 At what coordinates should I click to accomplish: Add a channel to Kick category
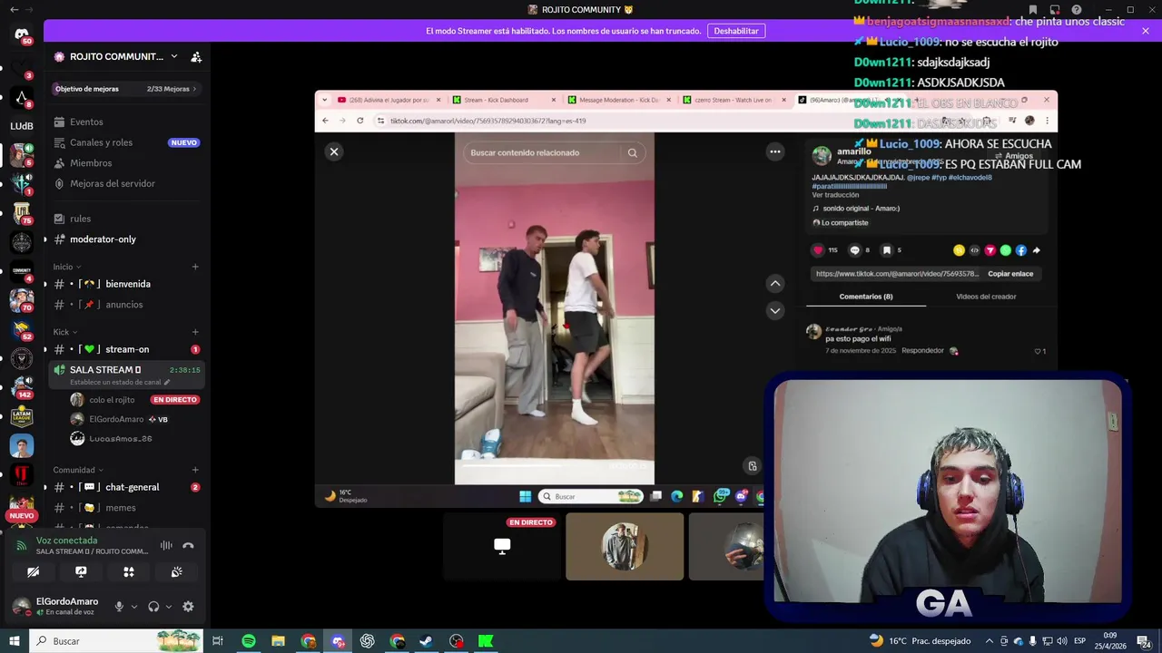[195, 332]
